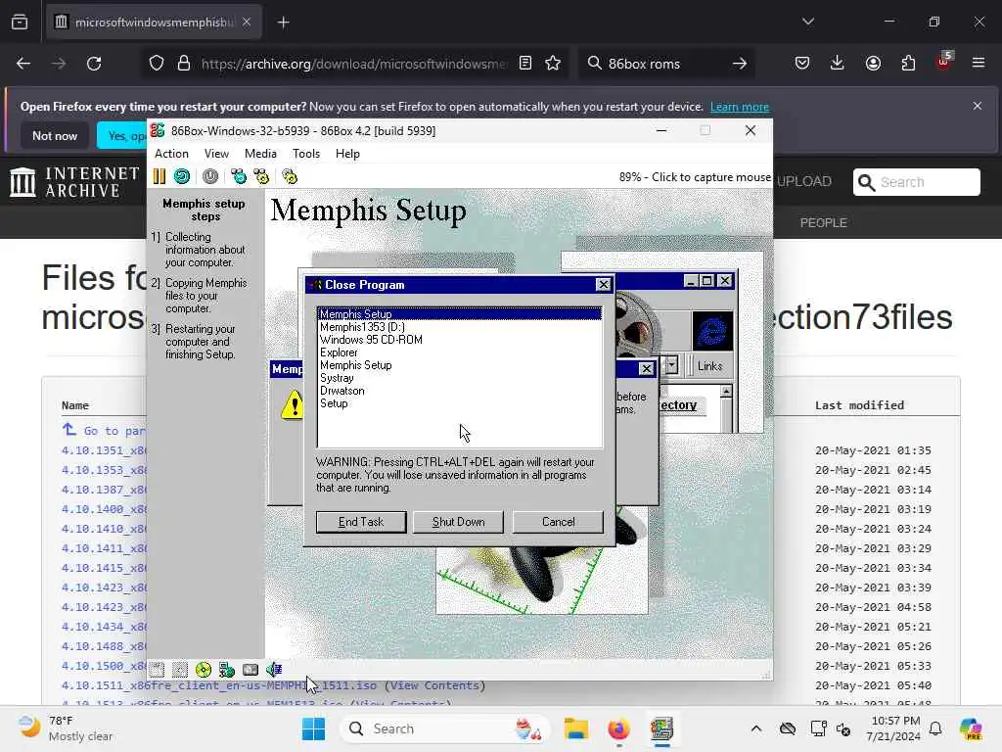Image resolution: width=1002 pixels, height=752 pixels.
Task: Open the 86Box Help menu
Action: click(x=347, y=154)
